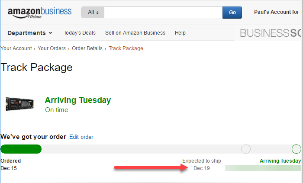Click the green Arriving Tuesday circle marker
303x183 pixels.
point(296,149)
